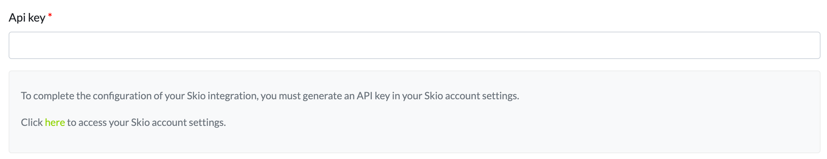Screen dimensions: 827x159
Task: Select the word "Api" in the label
Action: coord(17,18)
